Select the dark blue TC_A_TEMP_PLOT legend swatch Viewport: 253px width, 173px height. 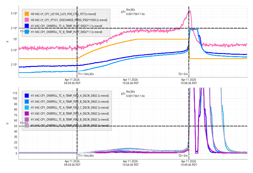pos(27,26)
